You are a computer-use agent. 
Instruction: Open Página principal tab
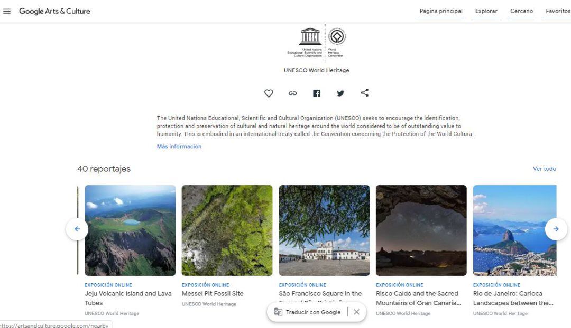pos(440,11)
